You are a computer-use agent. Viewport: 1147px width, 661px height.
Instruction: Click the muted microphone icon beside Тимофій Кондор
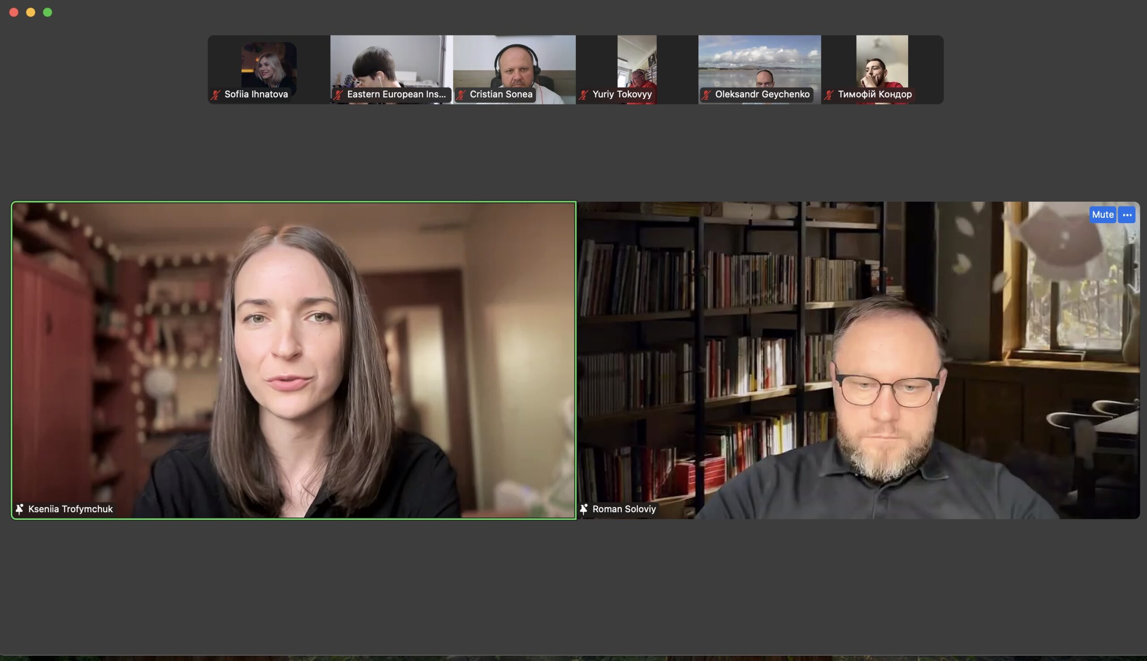point(829,95)
